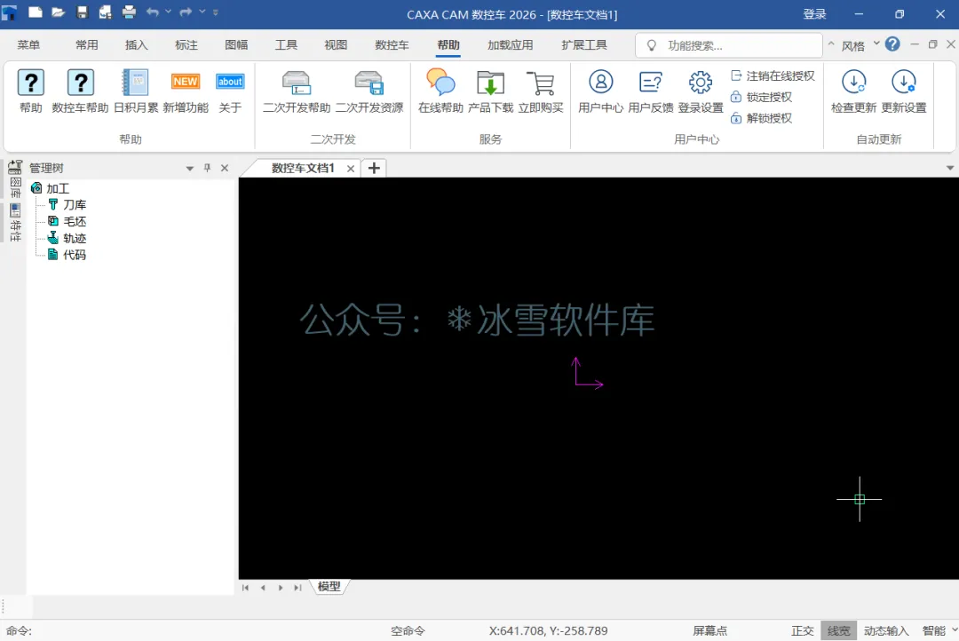
Task: Collapse the ribbon with the chevron
Action: [831, 44]
